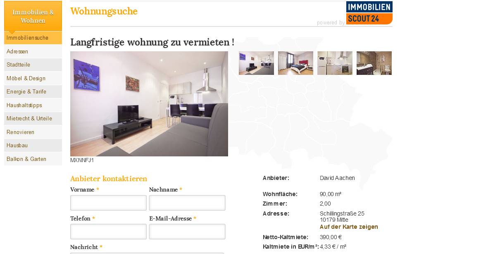Viewport: 500px width, 254px height.
Task: Select Balkon & Garten menu item
Action: tap(33, 159)
